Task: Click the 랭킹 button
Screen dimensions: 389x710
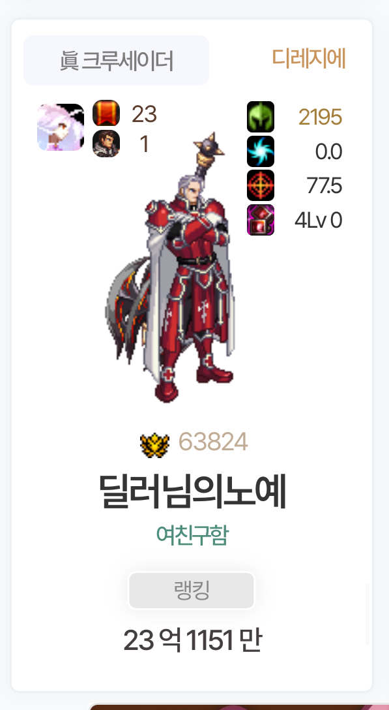Action: pos(192,591)
